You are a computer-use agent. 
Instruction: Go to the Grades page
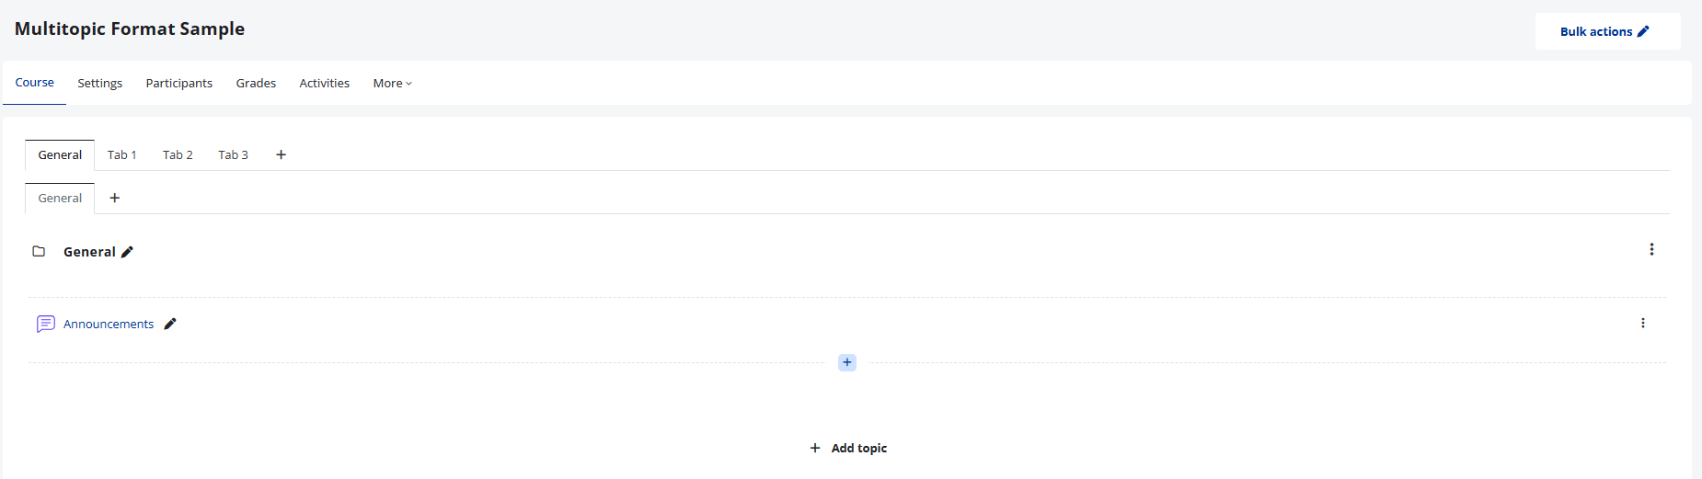click(256, 83)
